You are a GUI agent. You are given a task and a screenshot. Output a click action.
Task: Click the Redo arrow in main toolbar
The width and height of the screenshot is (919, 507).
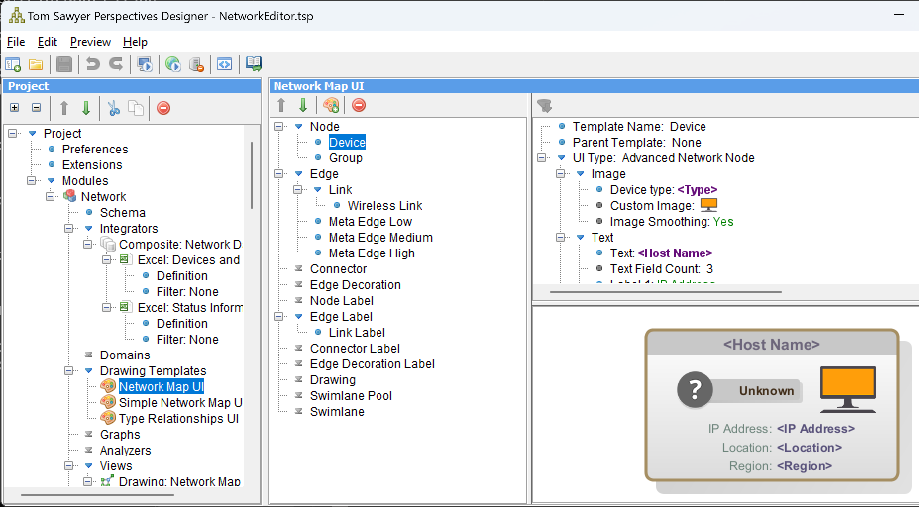[116, 64]
